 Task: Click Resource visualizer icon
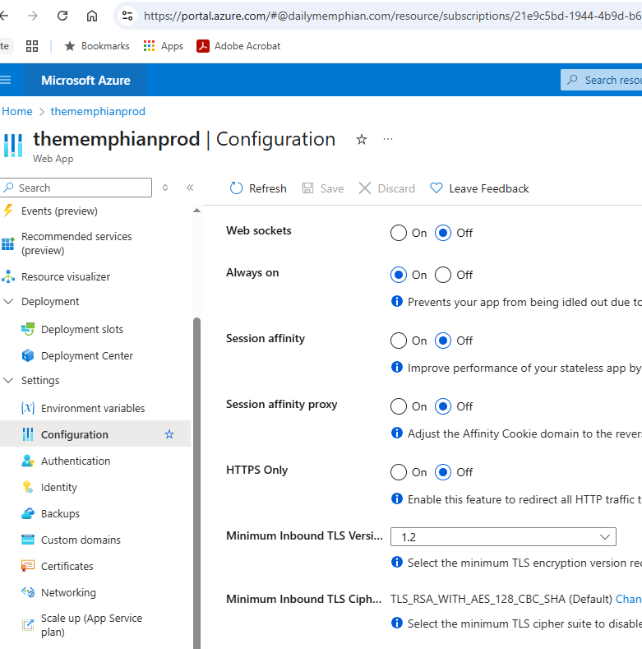pyautogui.click(x=8, y=276)
